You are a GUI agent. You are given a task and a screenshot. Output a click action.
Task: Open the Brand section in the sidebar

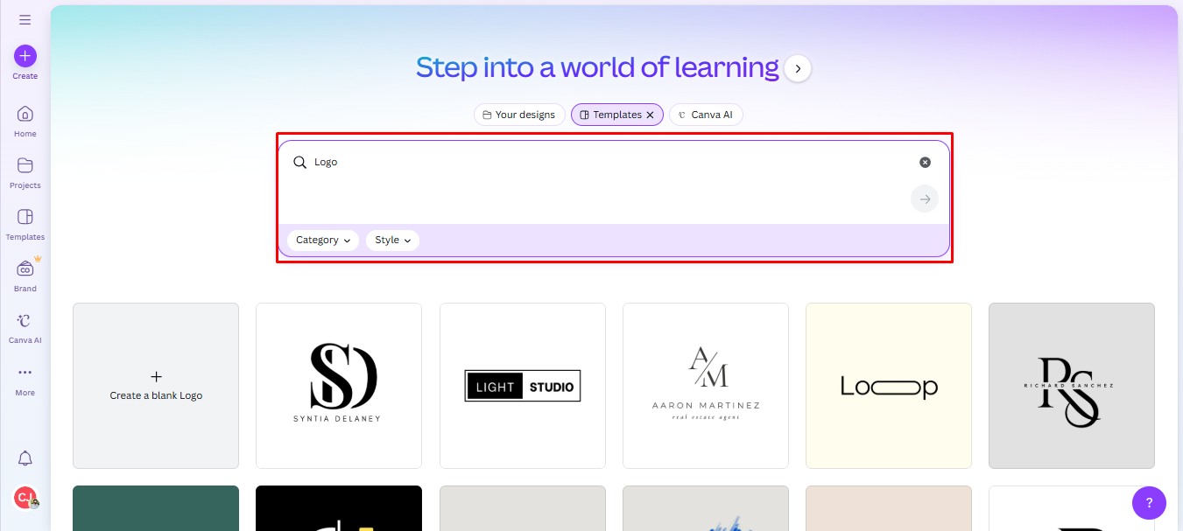(x=25, y=273)
